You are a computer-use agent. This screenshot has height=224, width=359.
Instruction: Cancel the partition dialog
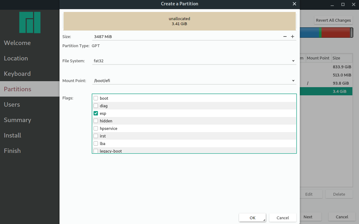coord(282,217)
